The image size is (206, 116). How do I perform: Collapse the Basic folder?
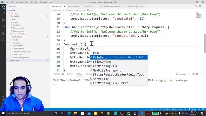[x=14, y=19]
